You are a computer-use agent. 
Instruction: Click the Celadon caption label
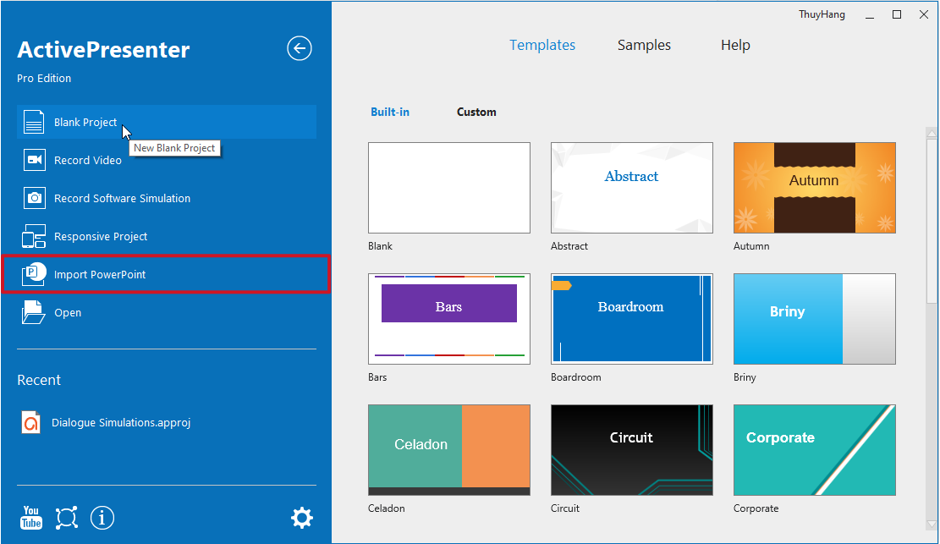point(387,508)
